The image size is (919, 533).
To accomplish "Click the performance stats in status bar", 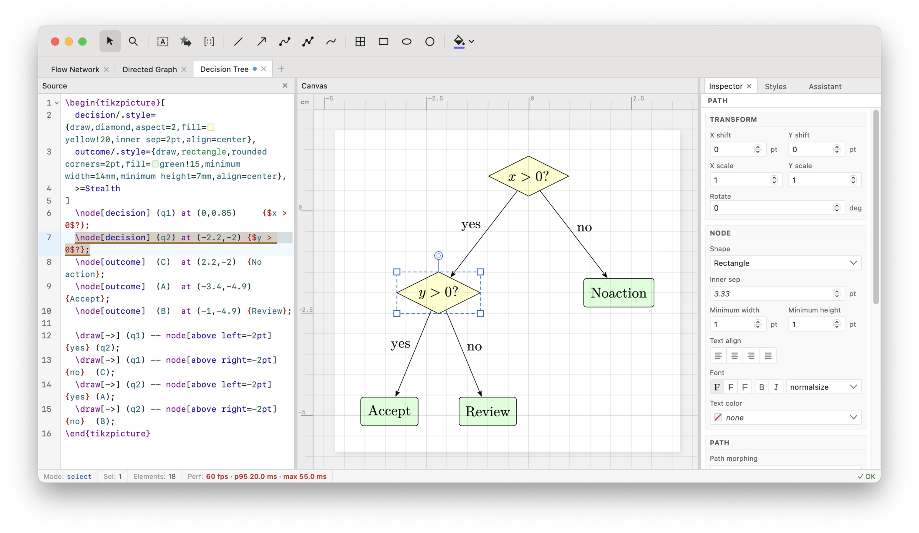I will pos(266,476).
